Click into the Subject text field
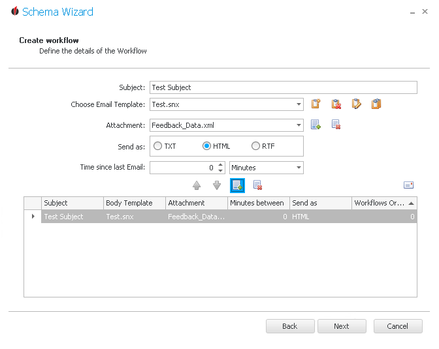 (x=284, y=87)
